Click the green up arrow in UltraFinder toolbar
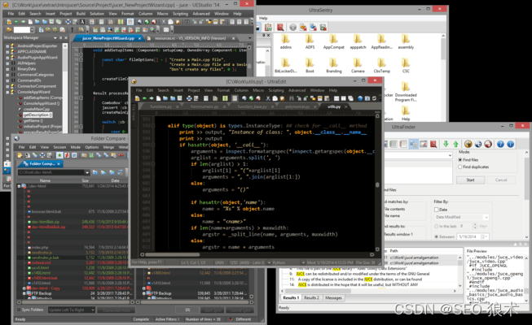The image size is (532, 325). click(x=455, y=144)
